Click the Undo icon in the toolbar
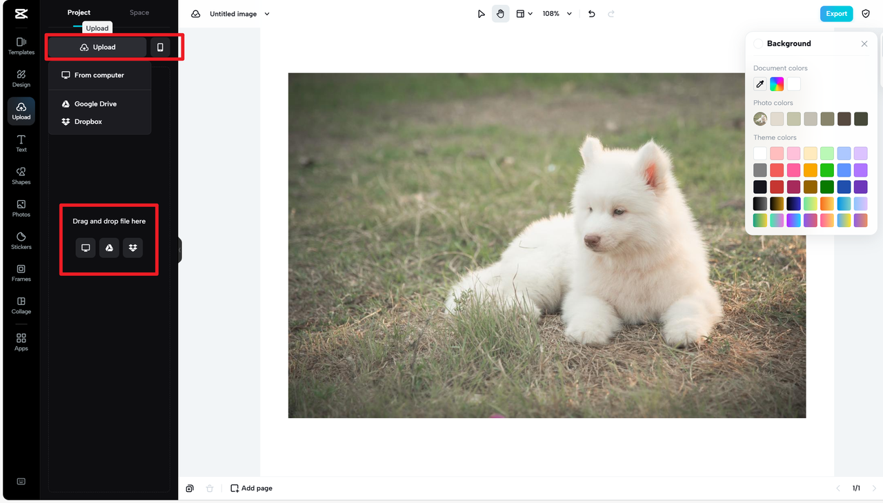This screenshot has height=503, width=883. coord(591,13)
